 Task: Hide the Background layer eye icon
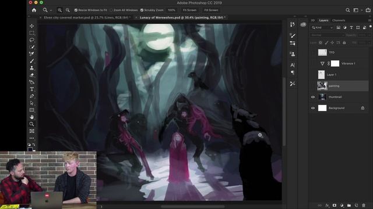(313, 108)
